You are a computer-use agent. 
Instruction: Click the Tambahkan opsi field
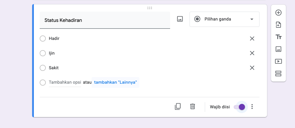pos(65,82)
